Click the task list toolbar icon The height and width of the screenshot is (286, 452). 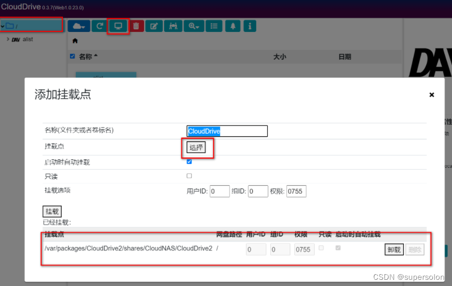coord(214,26)
